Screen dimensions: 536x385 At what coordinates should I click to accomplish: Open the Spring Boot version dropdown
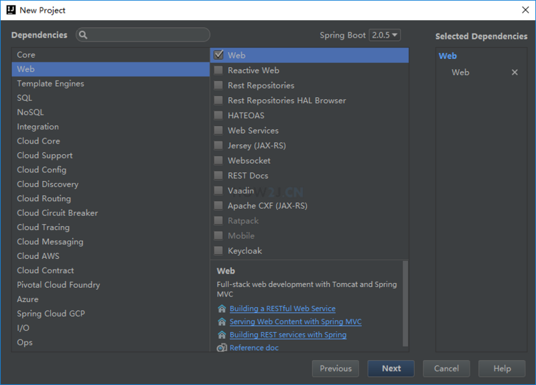coord(385,35)
